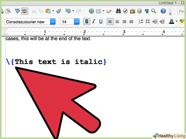Open the Gallery picture icon
Image resolution: width=186 pixels, height=139 pixels.
coord(132,11)
